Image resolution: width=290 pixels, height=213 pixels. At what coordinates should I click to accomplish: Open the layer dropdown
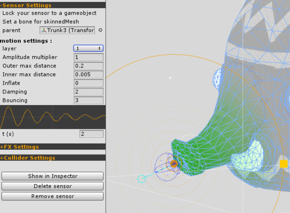point(88,48)
